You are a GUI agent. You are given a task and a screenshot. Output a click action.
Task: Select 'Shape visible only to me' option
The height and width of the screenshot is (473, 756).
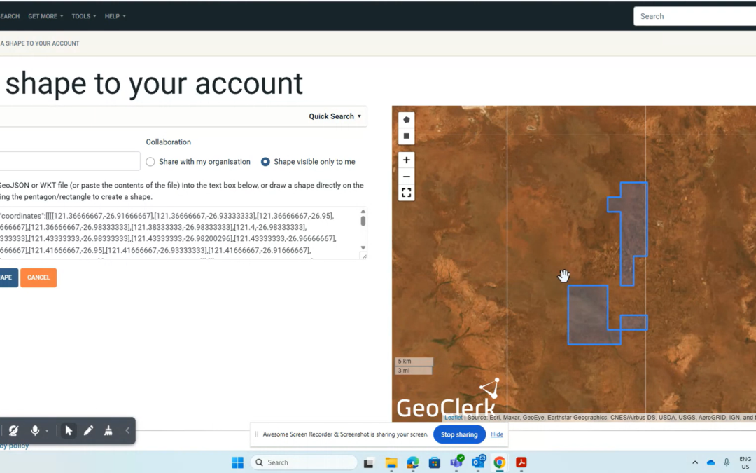point(265,162)
